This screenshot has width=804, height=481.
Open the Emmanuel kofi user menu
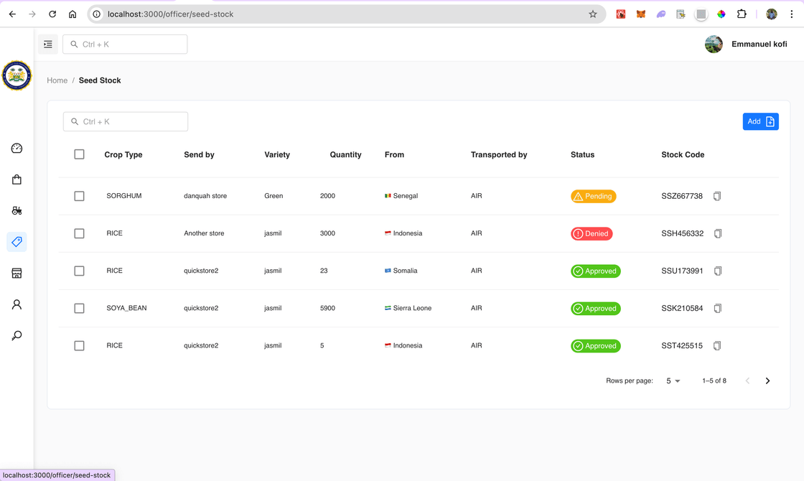point(746,44)
